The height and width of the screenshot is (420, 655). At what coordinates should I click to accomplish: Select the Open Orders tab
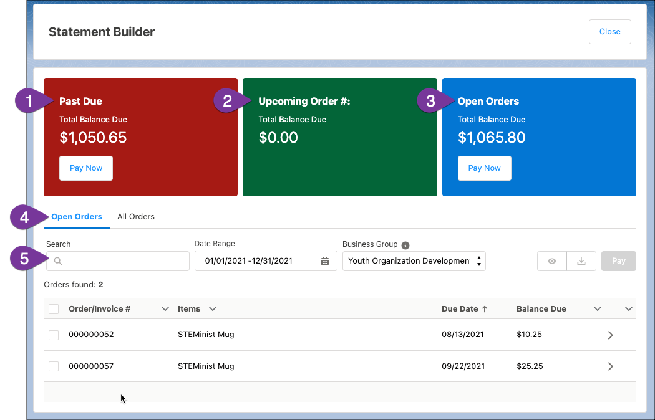point(76,216)
